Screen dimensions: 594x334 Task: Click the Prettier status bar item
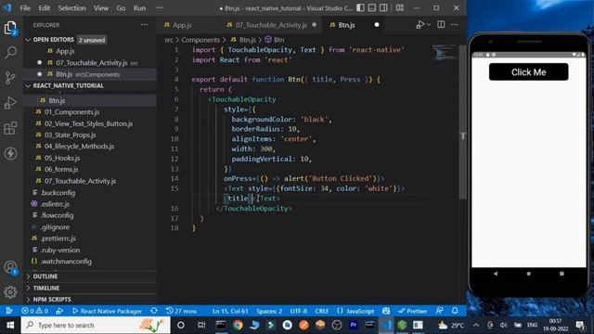pos(412,312)
